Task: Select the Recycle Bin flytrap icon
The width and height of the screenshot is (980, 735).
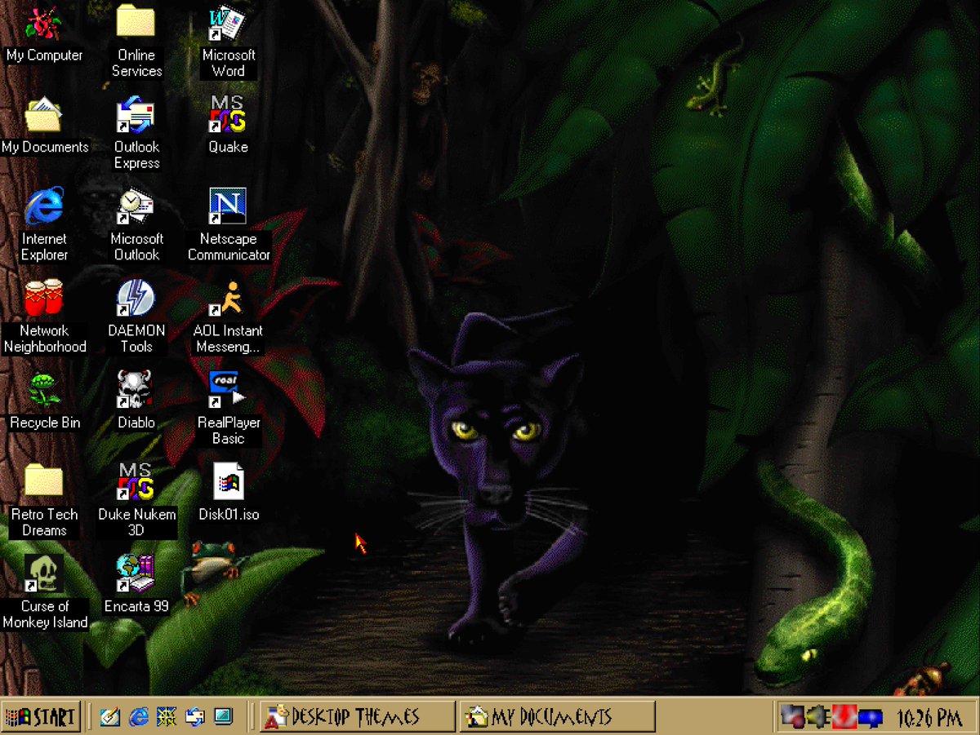Action: [44, 390]
